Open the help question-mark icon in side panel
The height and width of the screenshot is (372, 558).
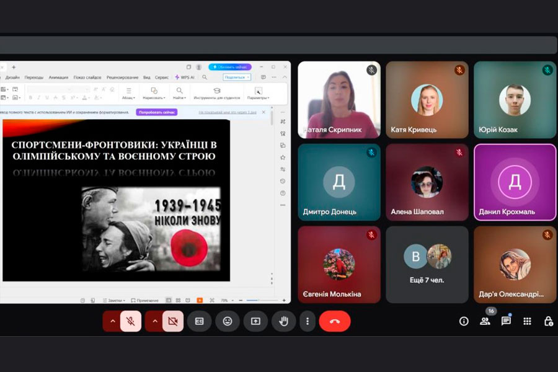coord(283,193)
